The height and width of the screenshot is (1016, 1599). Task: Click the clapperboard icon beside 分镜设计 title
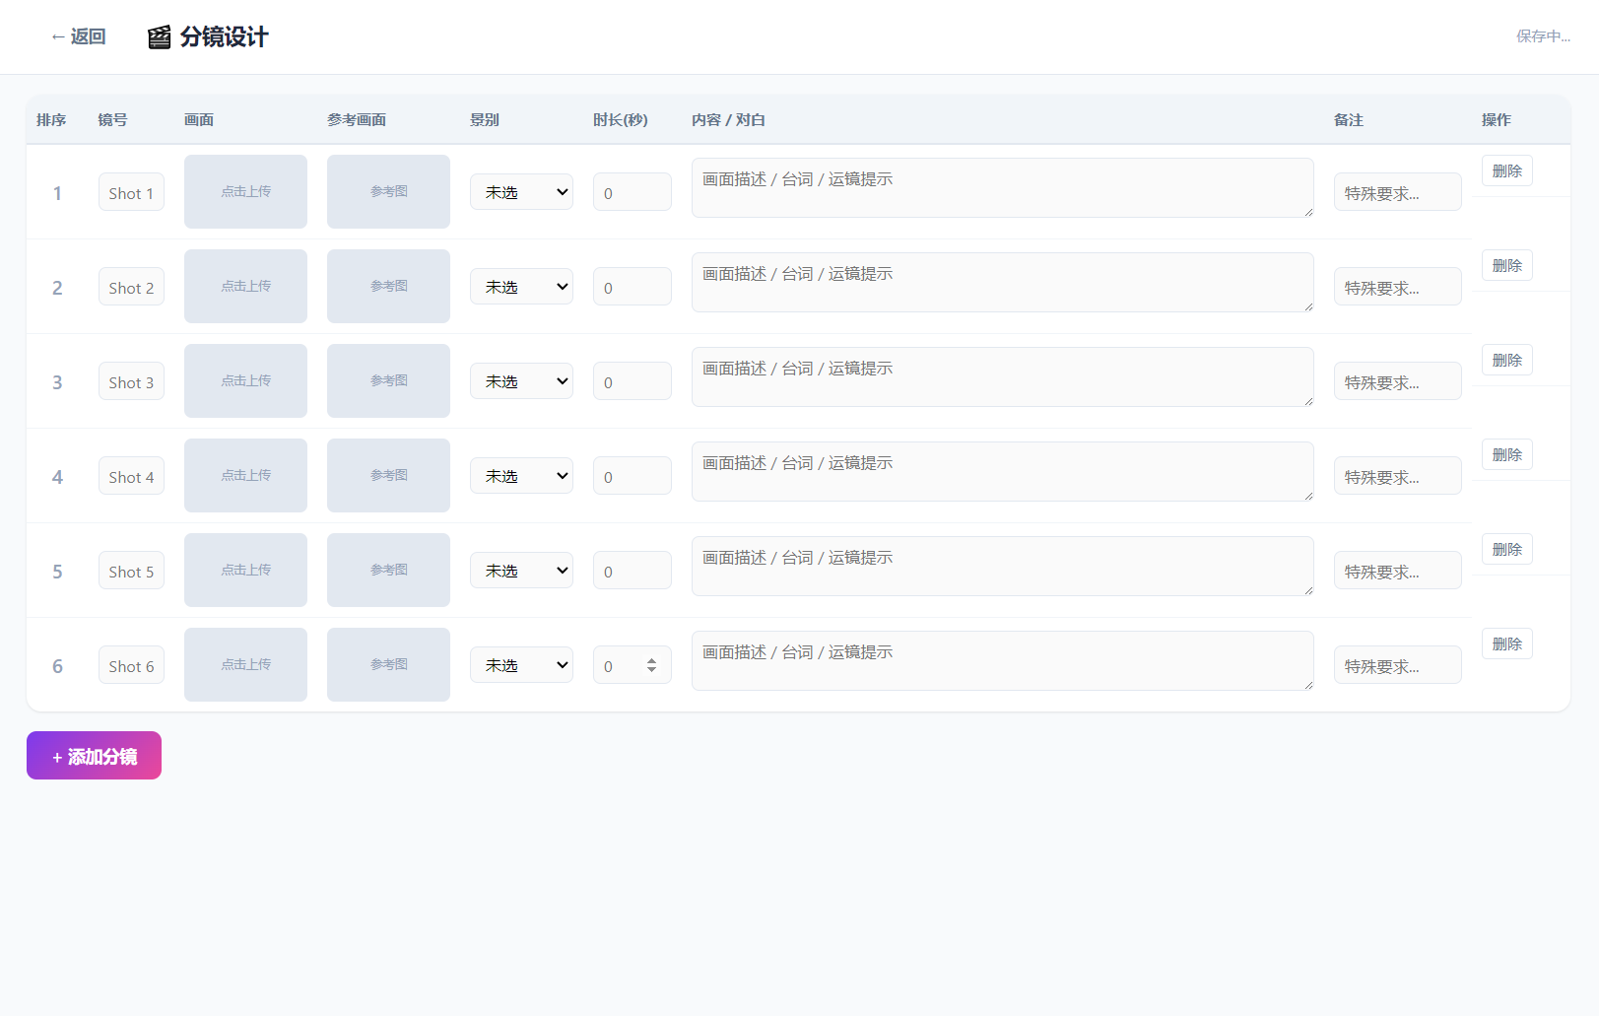(x=159, y=37)
